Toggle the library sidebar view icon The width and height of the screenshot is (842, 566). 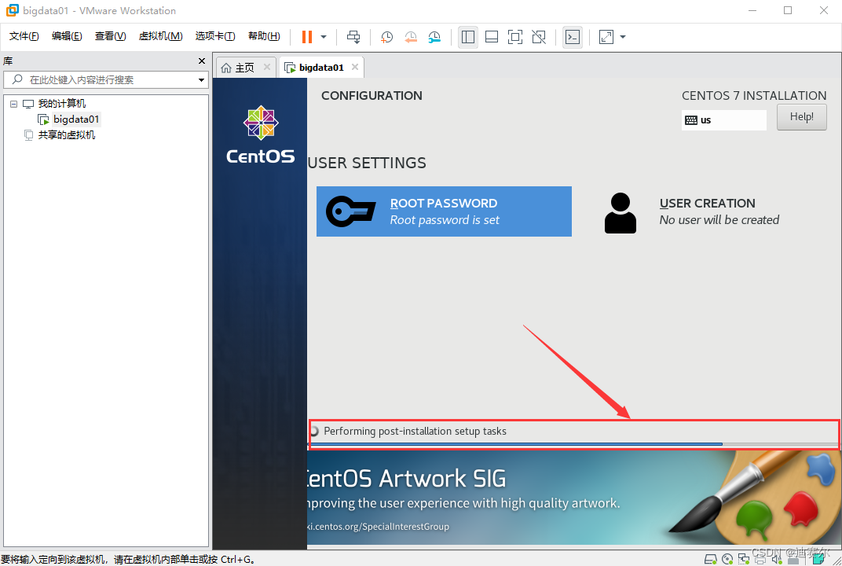click(x=467, y=36)
